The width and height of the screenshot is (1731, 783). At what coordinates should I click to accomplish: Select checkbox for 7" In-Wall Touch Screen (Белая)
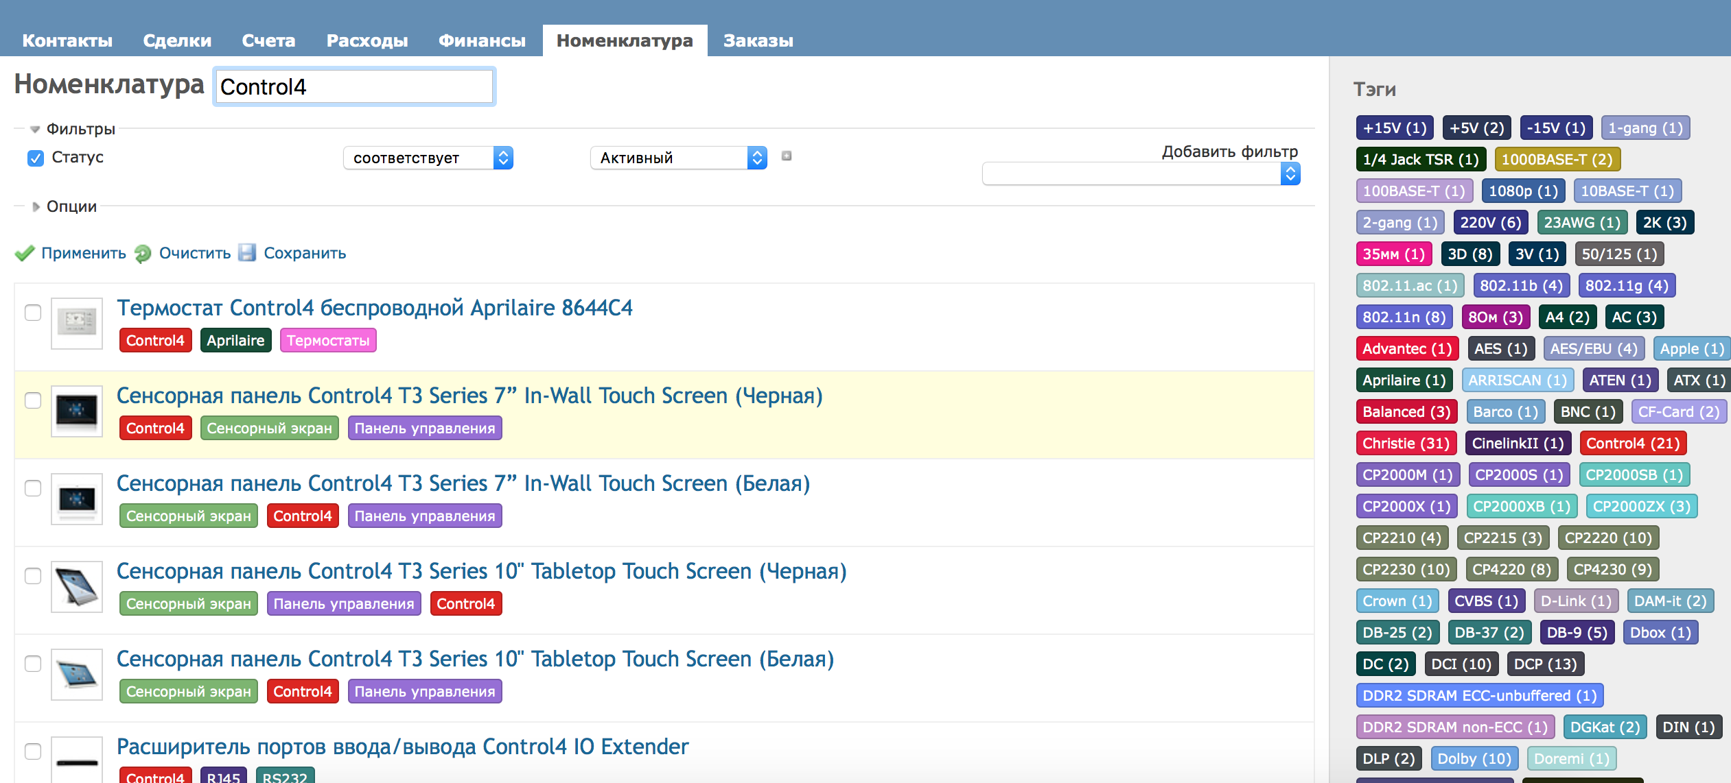[33, 488]
